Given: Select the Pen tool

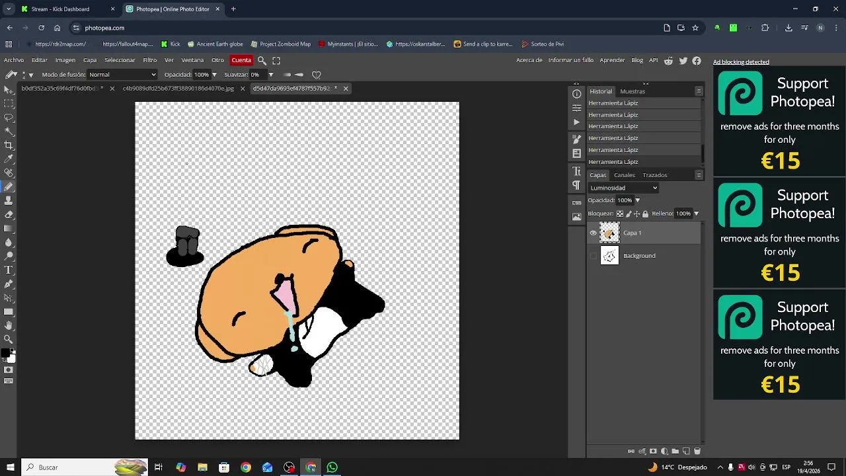Looking at the screenshot, I should tap(9, 284).
